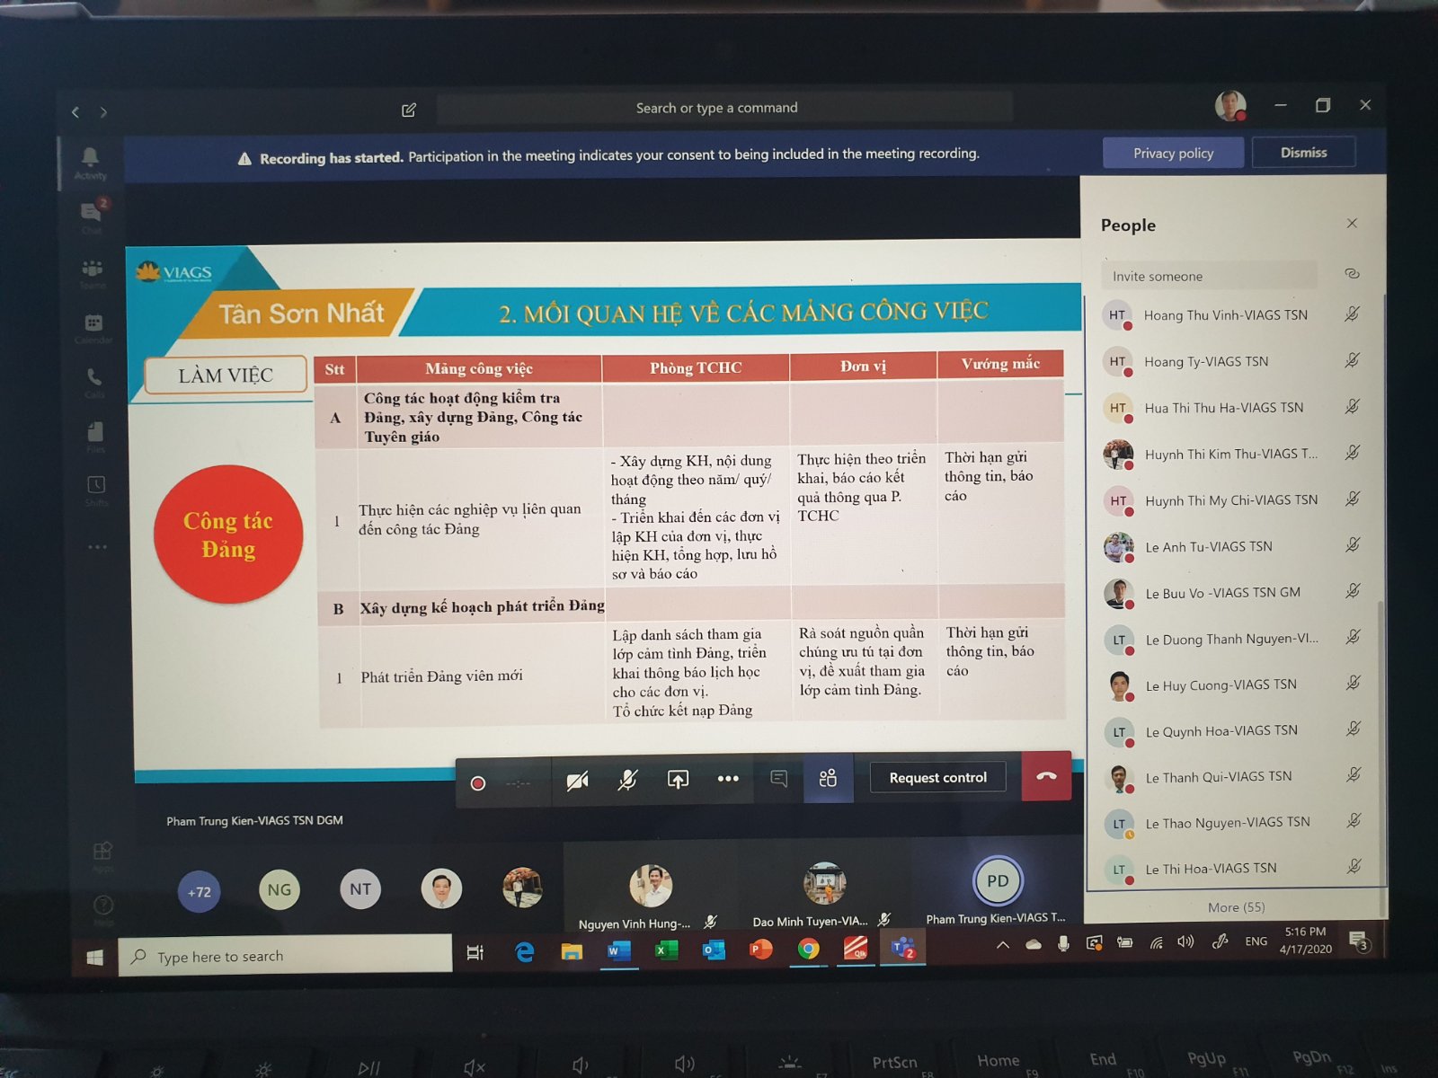The height and width of the screenshot is (1078, 1438).
Task: Go forward with the right navigation arrow
Action: [x=103, y=112]
